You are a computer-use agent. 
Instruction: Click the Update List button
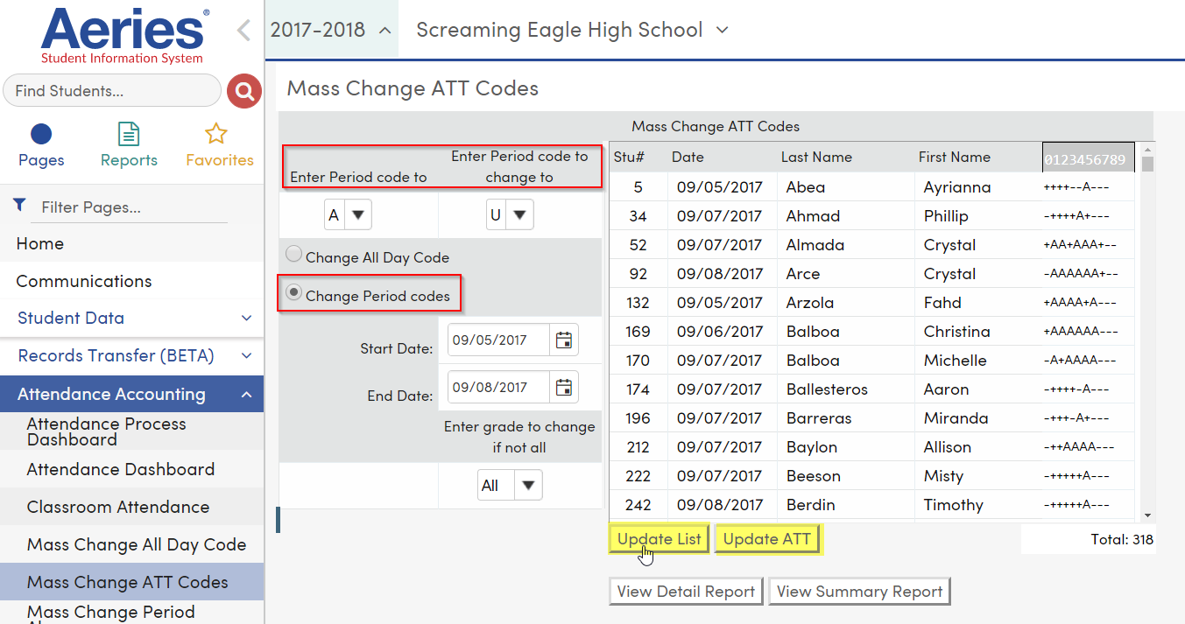pyautogui.click(x=659, y=538)
